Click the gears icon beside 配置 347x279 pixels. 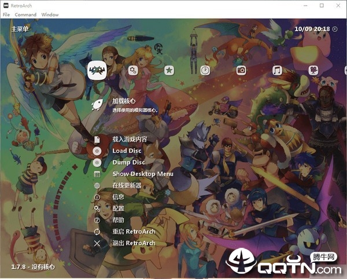click(x=97, y=208)
